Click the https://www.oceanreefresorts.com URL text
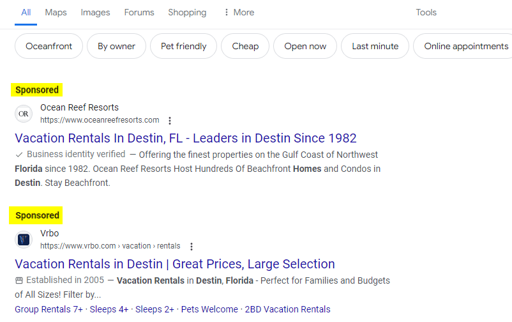 pyautogui.click(x=100, y=120)
